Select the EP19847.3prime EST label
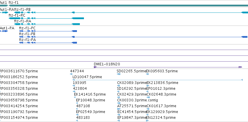 132,117
